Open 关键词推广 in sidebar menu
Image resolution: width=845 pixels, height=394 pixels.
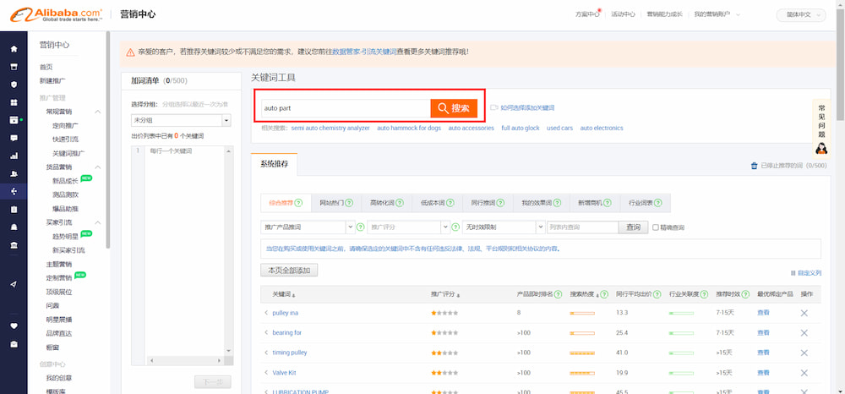point(68,154)
